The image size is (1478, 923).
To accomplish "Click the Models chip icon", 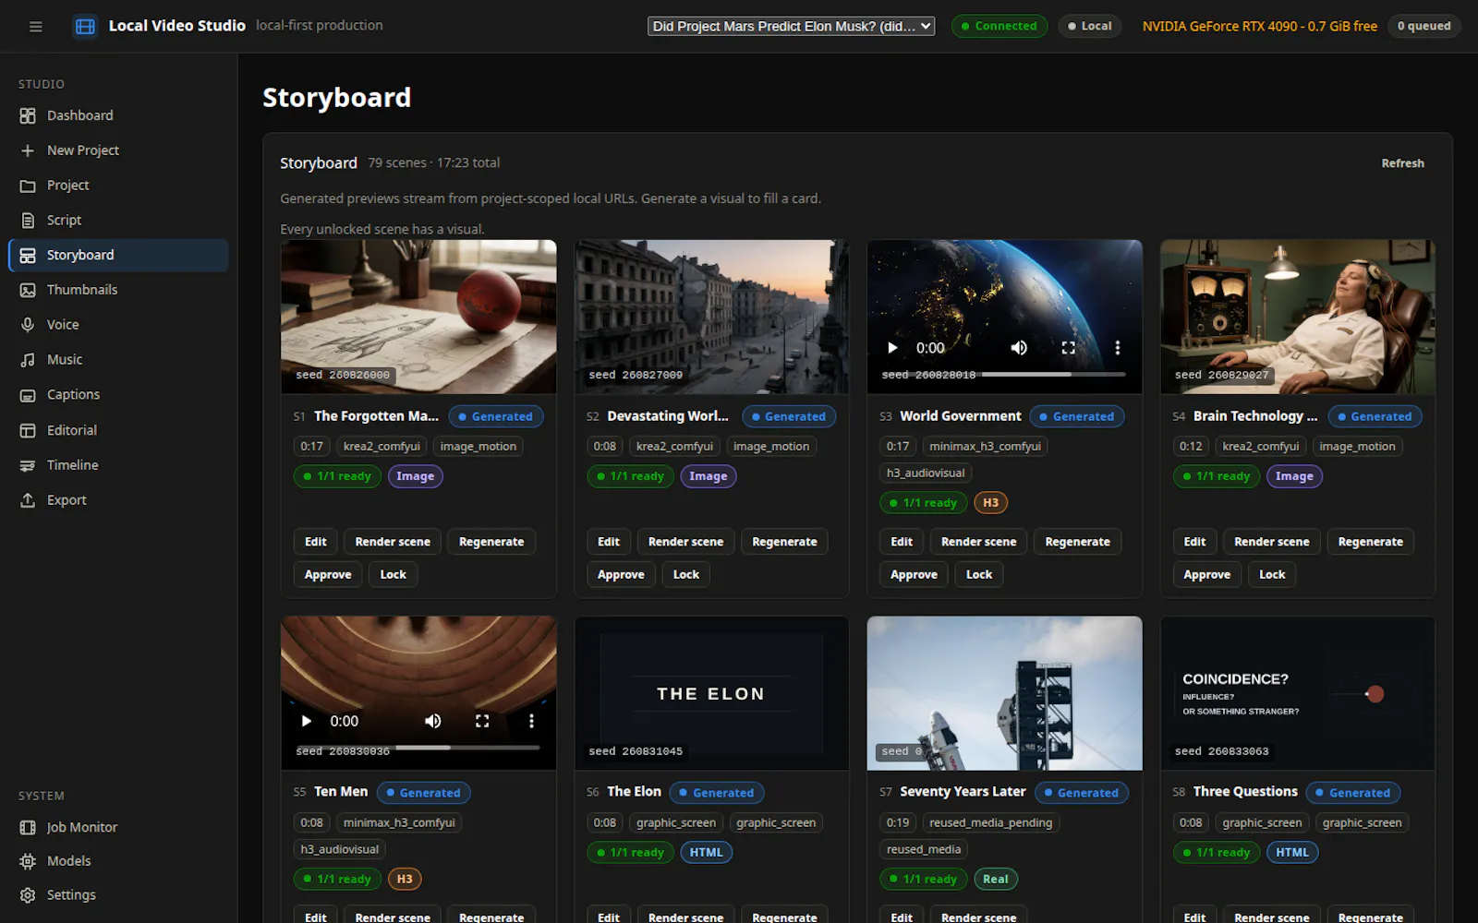I will 28,861.
